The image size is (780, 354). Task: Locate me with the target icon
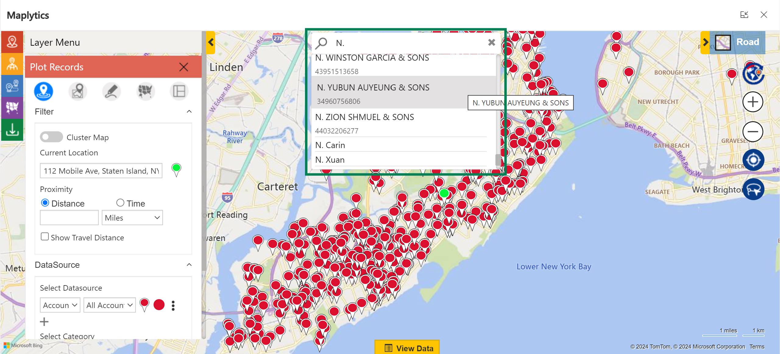(x=753, y=160)
